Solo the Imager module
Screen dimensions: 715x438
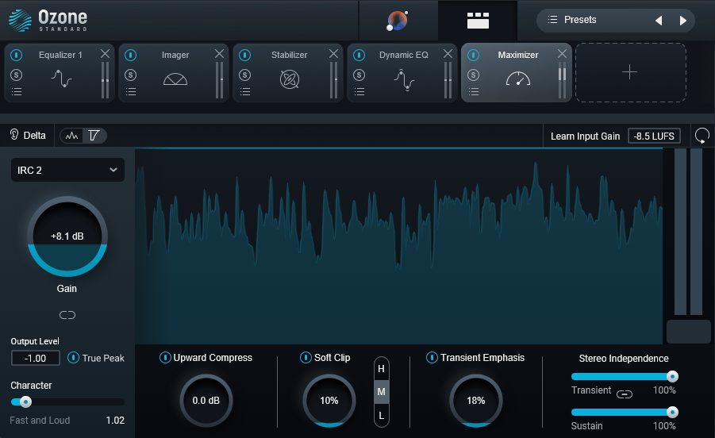[x=130, y=75]
